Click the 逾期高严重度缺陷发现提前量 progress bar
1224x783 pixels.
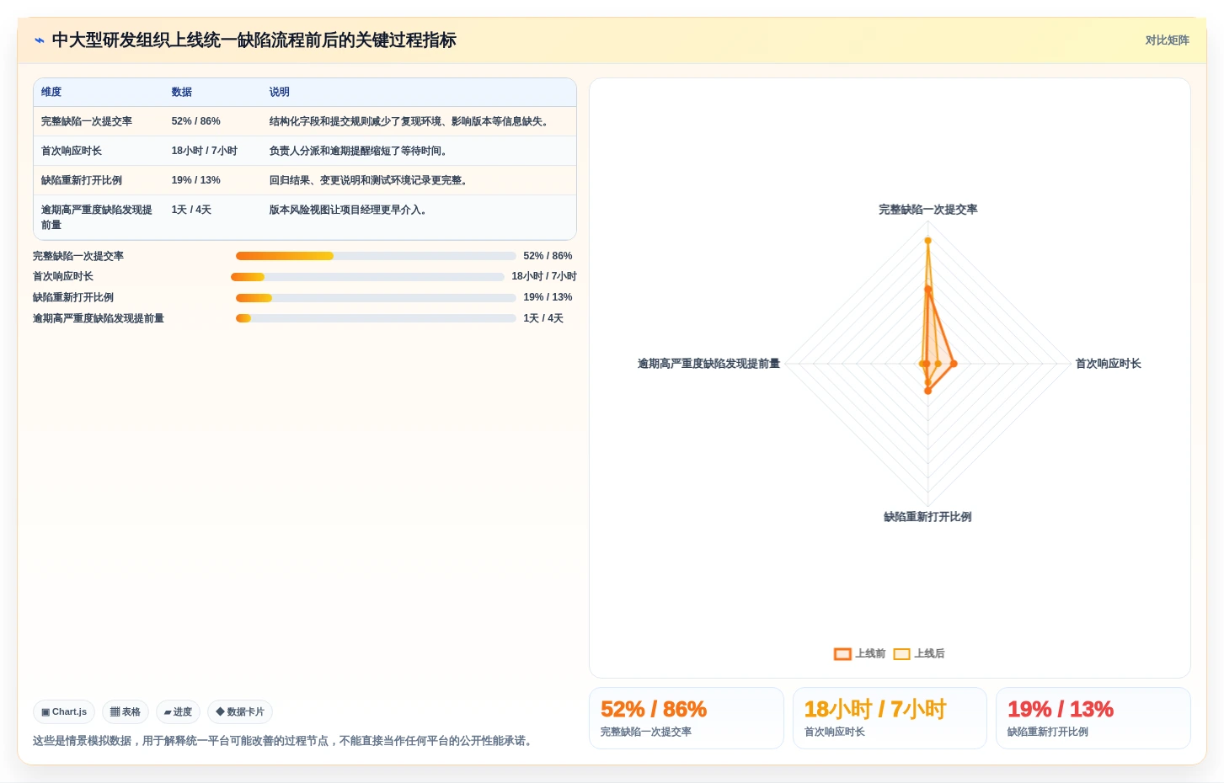(x=376, y=318)
